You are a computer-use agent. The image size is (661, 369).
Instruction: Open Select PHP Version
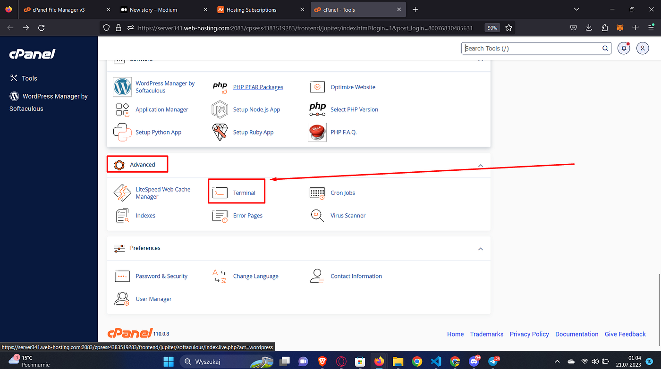[x=354, y=109]
